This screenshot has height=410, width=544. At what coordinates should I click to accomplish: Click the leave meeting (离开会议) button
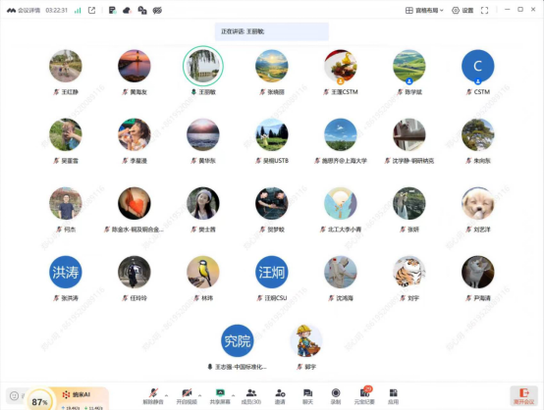click(524, 396)
